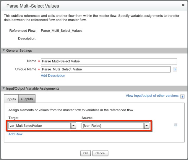The width and height of the screenshot is (188, 160).
Task: Focus the Unique Name input field
Action: click(x=106, y=69)
